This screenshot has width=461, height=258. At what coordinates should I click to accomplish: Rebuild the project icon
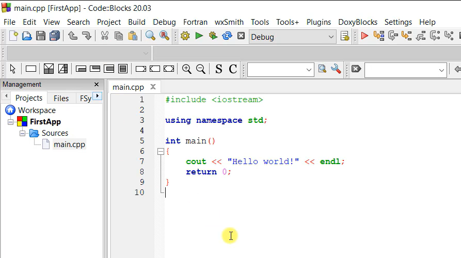(227, 36)
